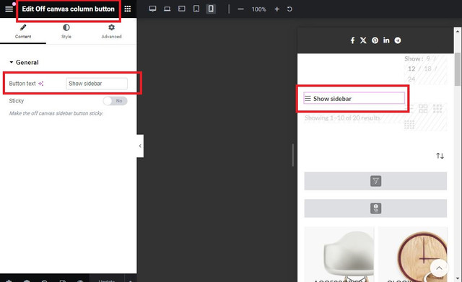Click the Pinterest share icon

(375, 40)
